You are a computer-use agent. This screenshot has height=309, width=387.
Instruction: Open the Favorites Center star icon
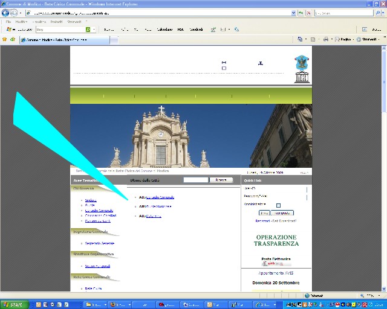coord(4,39)
